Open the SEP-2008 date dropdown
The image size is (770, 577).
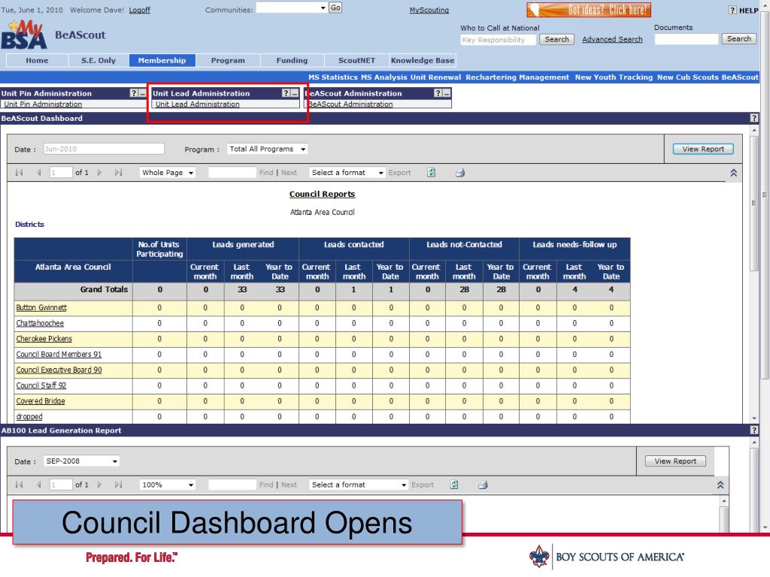(81, 461)
